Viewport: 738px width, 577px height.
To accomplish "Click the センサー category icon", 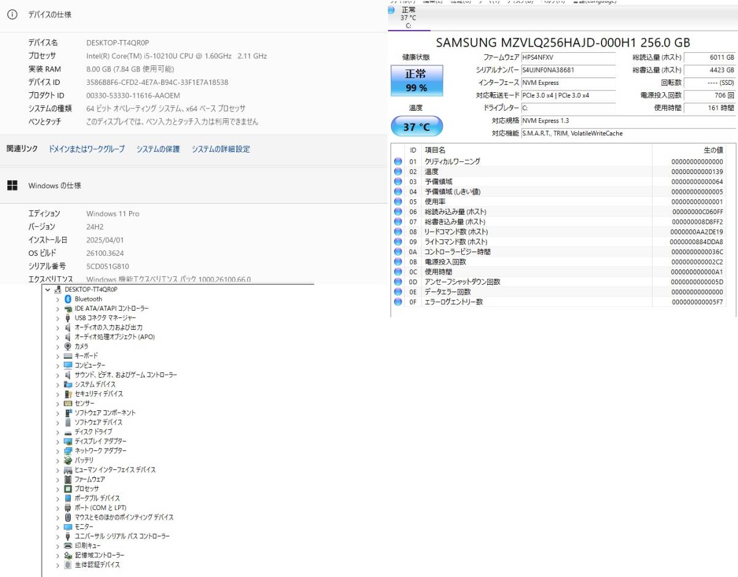I will [x=68, y=404].
